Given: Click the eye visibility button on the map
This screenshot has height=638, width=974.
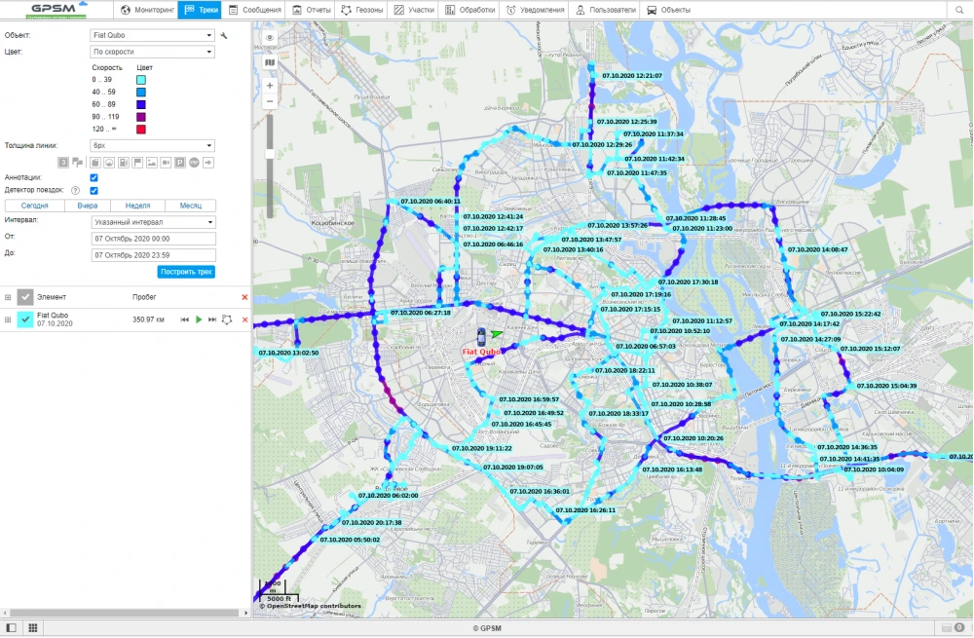Looking at the screenshot, I should pyautogui.click(x=270, y=37).
